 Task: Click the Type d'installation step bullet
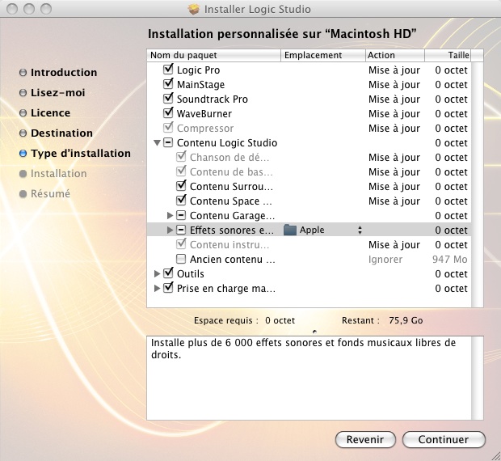(23, 154)
